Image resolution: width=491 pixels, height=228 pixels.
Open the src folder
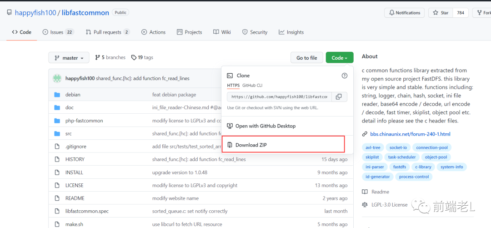click(69, 134)
